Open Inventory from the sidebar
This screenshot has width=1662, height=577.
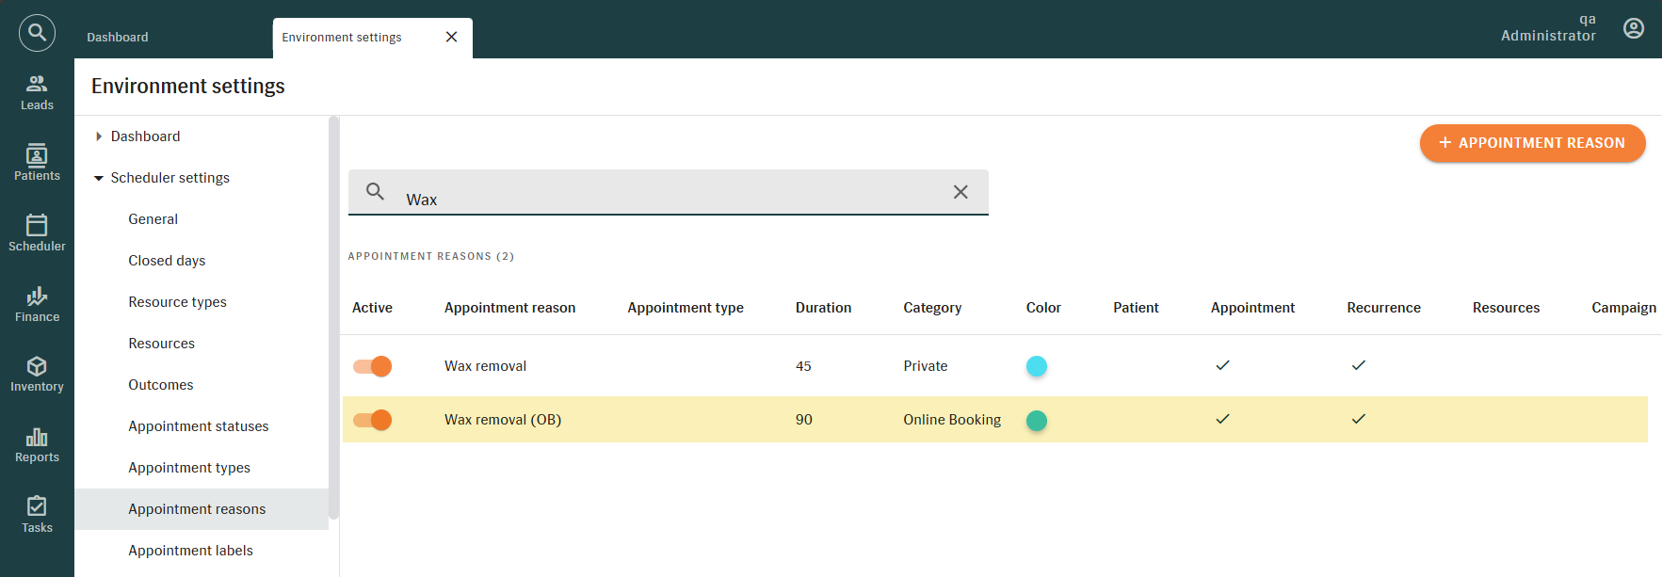click(37, 374)
